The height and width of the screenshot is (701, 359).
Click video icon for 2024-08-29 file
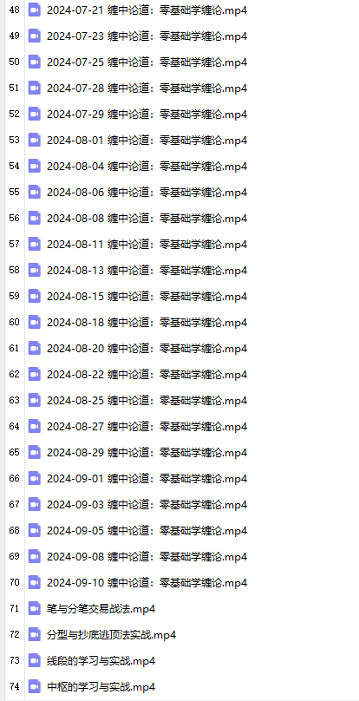tap(35, 452)
